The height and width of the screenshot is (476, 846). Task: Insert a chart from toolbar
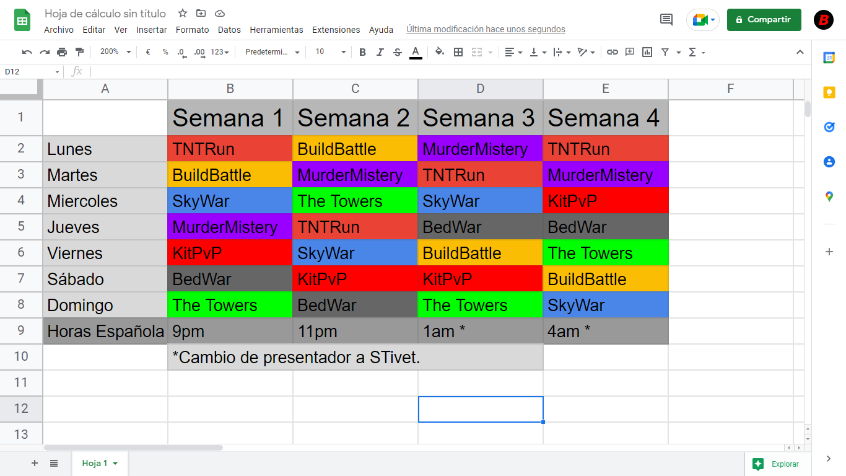pyautogui.click(x=647, y=52)
